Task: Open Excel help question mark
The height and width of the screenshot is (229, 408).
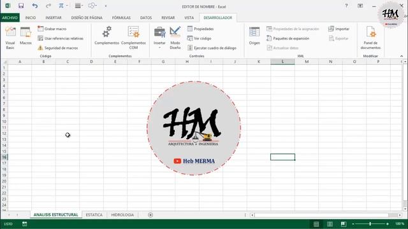Action: (x=346, y=6)
